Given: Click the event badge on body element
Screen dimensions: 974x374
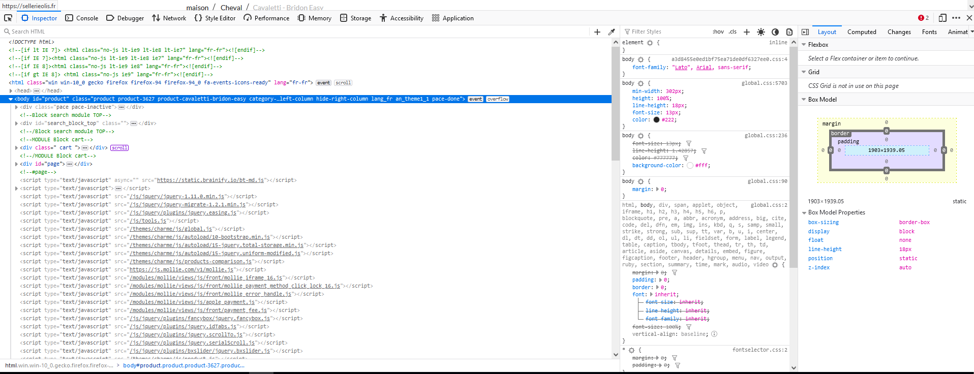Looking at the screenshot, I should (x=476, y=99).
